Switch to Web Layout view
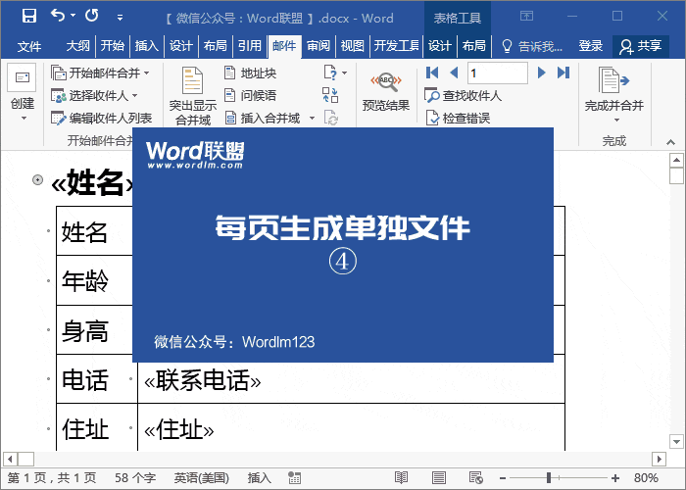686x490 pixels. (x=475, y=478)
